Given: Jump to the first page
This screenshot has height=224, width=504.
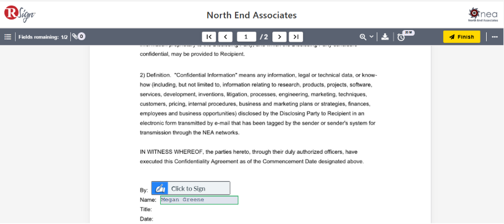Looking at the screenshot, I should (x=209, y=37).
